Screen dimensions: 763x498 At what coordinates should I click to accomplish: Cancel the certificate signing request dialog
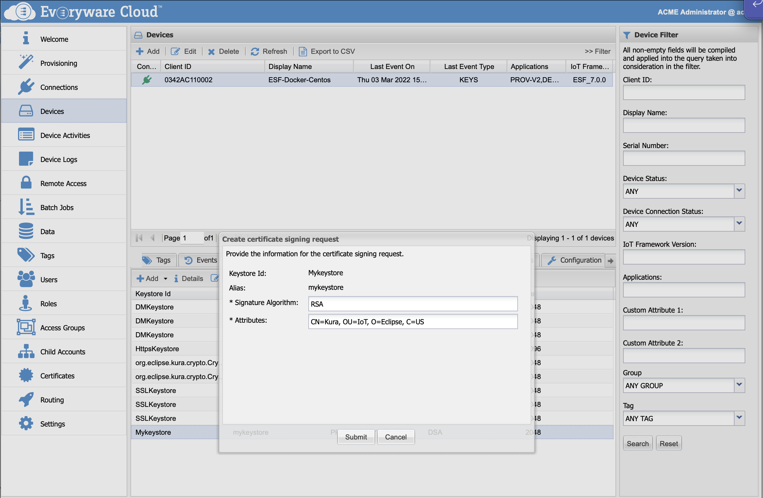click(x=396, y=437)
